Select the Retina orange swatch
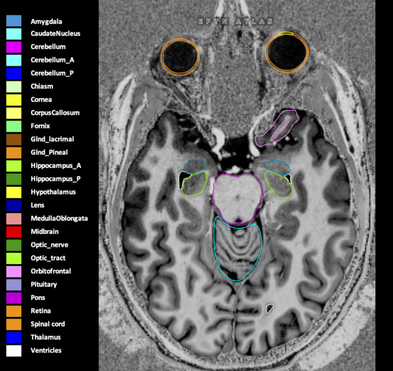The image size is (393, 371). pos(14,311)
